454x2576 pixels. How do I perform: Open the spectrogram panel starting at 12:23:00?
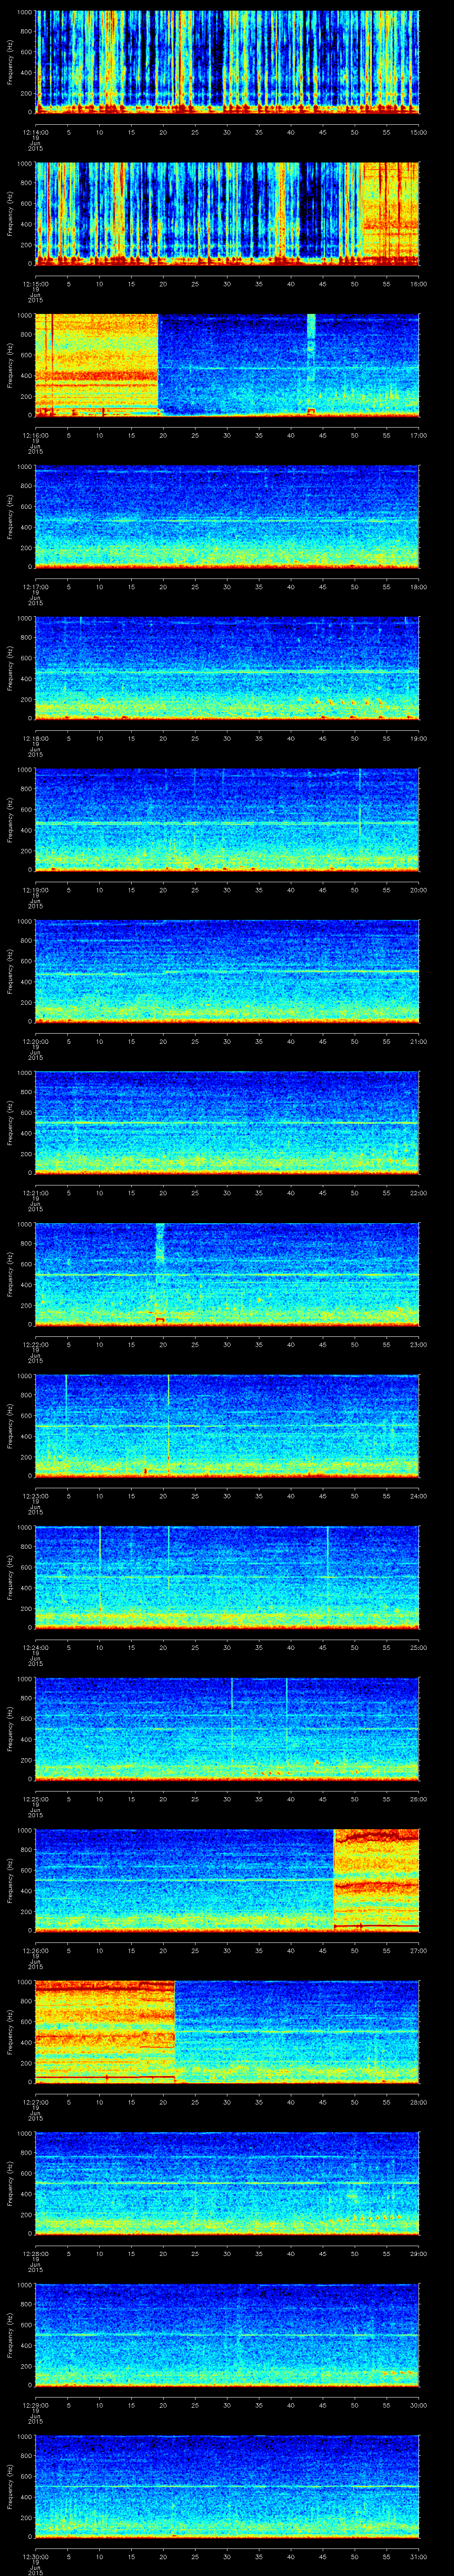[227, 1427]
